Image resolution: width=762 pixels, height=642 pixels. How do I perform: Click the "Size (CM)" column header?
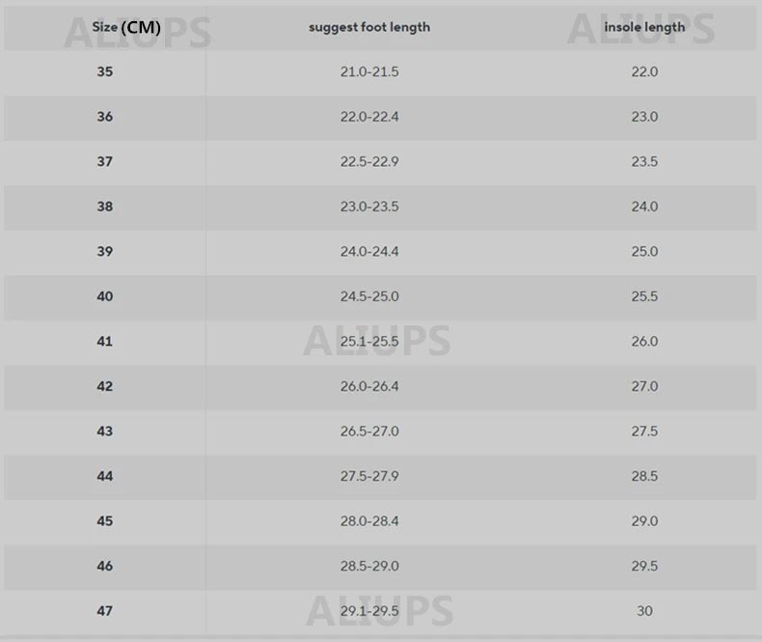(126, 27)
